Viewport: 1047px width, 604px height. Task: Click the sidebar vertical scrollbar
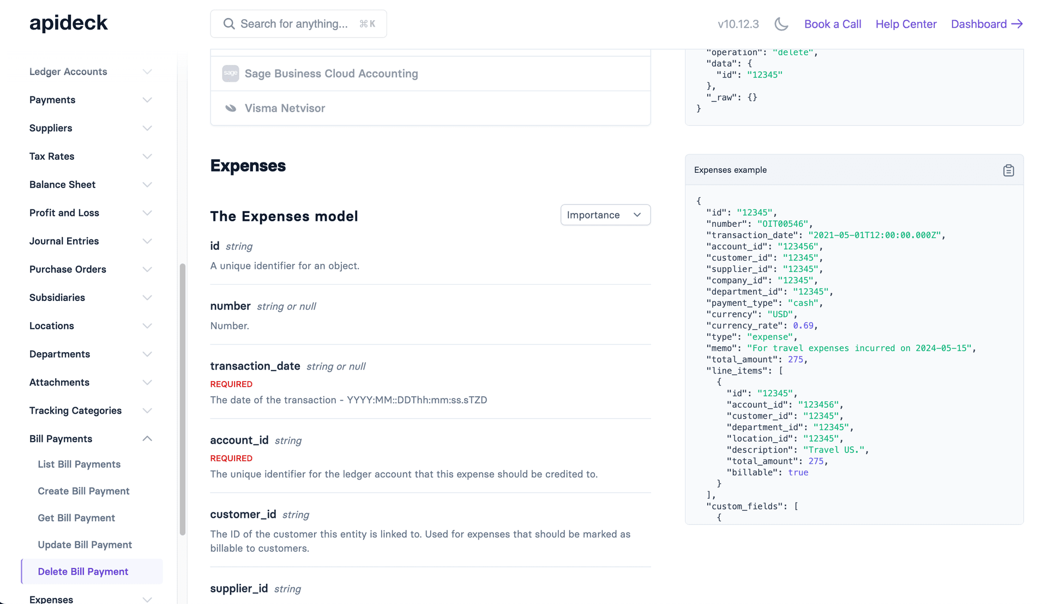[x=183, y=399]
